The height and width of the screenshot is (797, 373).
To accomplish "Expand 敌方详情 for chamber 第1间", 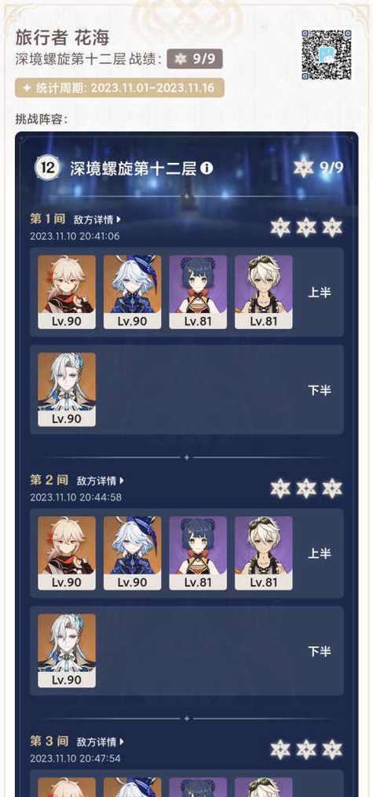I will click(97, 220).
